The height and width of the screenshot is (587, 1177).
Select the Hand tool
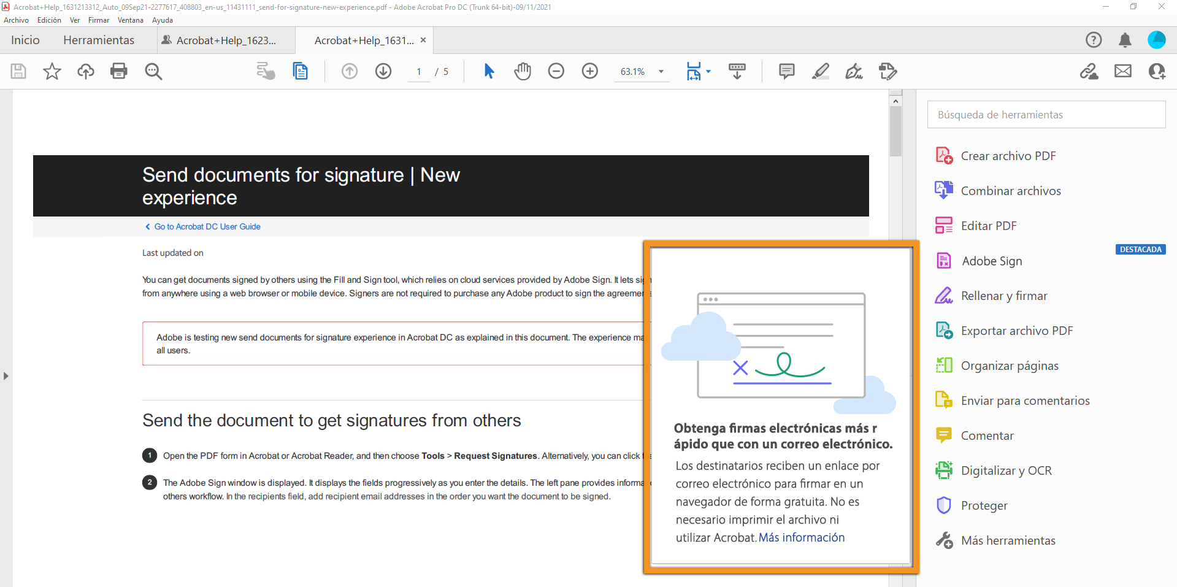click(522, 71)
